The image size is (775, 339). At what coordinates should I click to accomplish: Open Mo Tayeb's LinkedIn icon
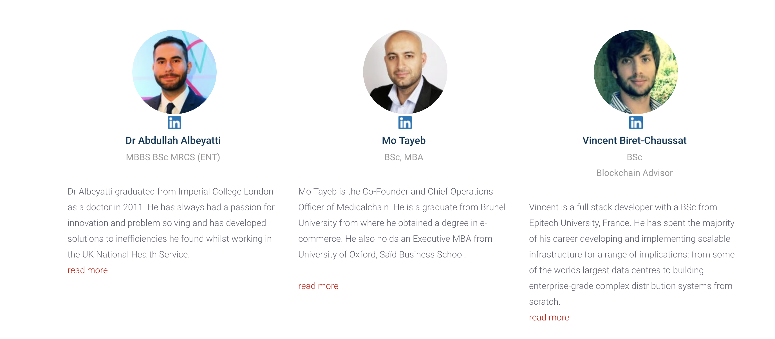click(x=405, y=123)
